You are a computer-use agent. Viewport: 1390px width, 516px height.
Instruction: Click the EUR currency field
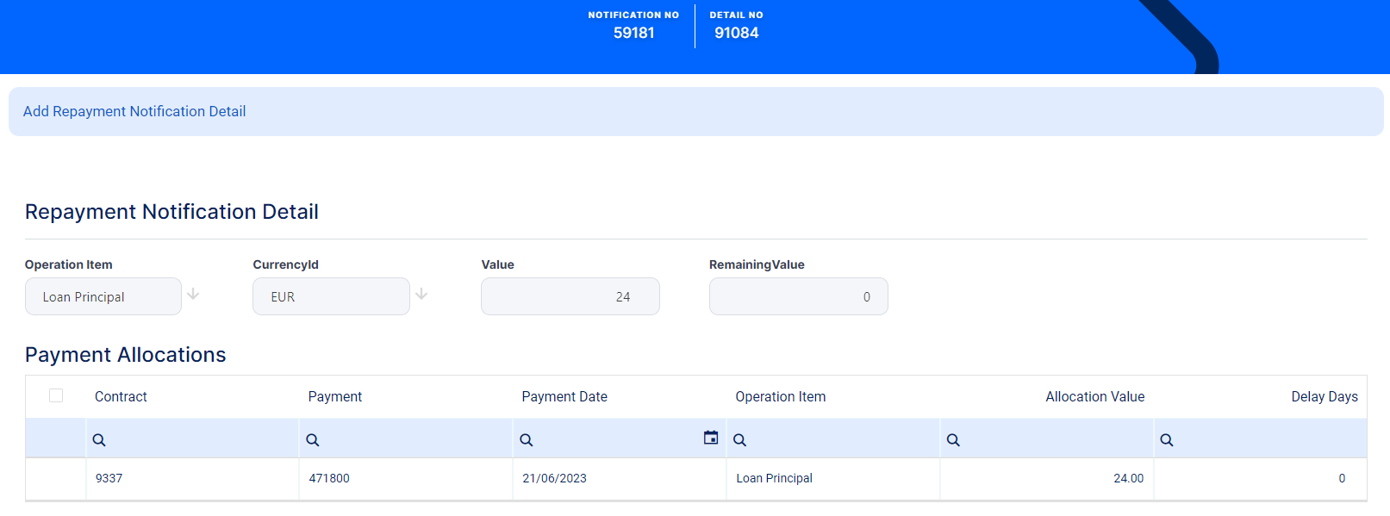331,297
